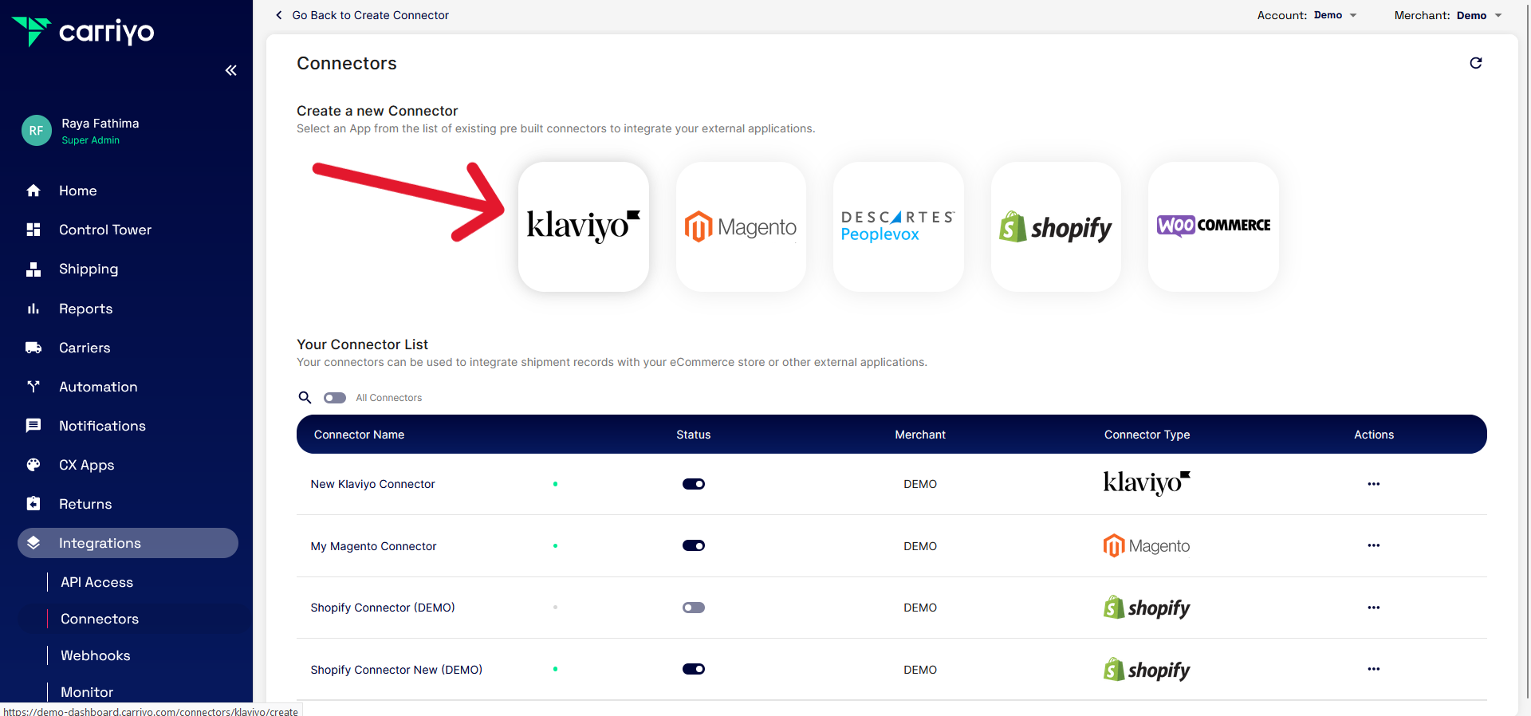Open Shopify Connector New (DEMO) row name

coord(396,670)
